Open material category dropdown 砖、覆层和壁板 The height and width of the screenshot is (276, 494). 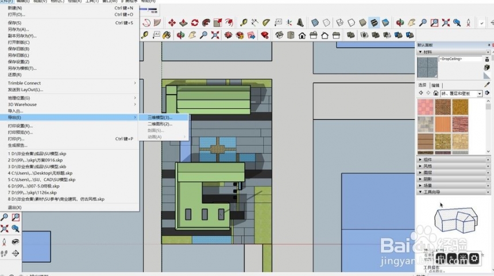462,94
